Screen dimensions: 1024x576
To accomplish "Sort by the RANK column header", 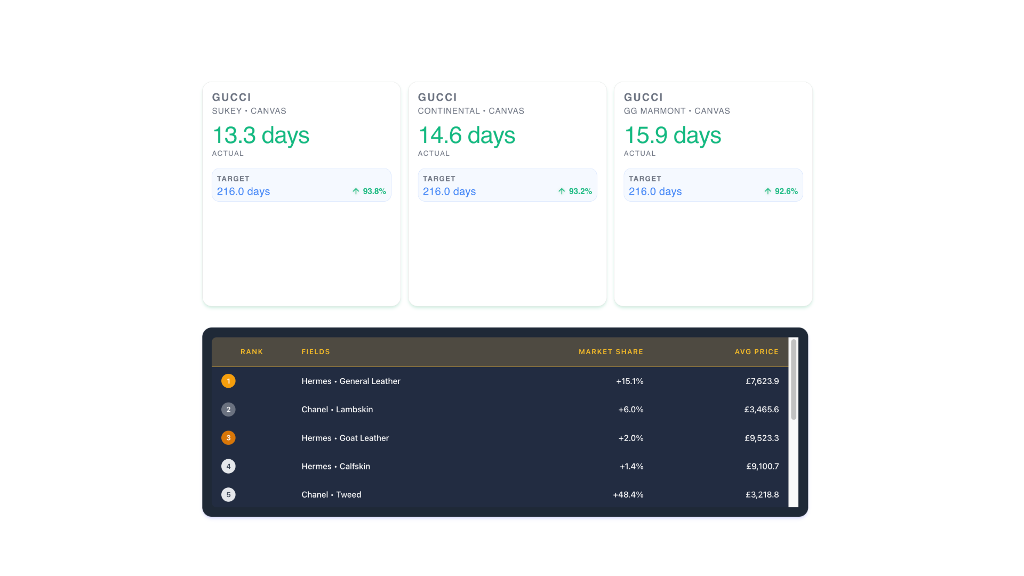I will click(252, 352).
